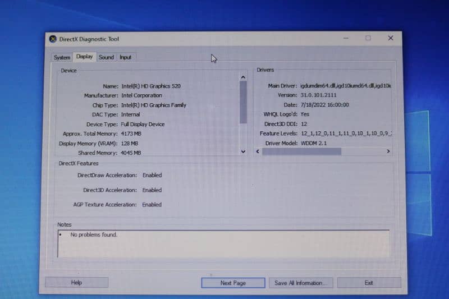Click AGP Texture Acceleration "Enabled" status
This screenshot has height=299, width=449.
(152, 205)
